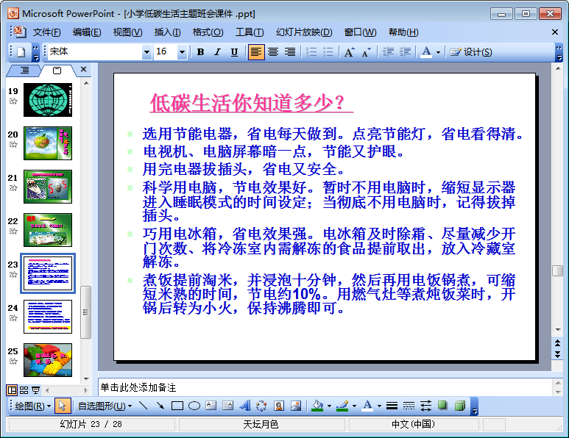Apply numbered list formatting

(x=311, y=52)
